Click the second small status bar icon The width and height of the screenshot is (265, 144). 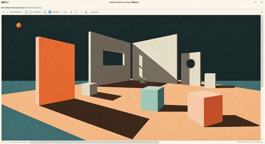point(6,142)
